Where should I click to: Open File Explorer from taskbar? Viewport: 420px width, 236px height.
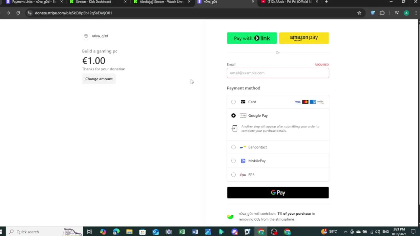coord(129,232)
